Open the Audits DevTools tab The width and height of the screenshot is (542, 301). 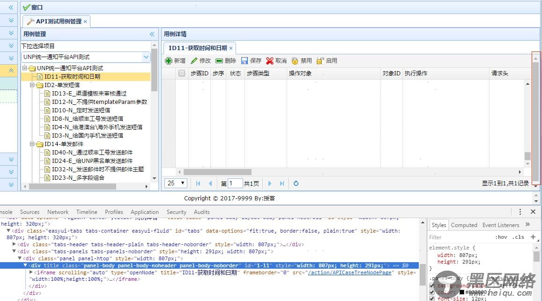click(x=201, y=212)
